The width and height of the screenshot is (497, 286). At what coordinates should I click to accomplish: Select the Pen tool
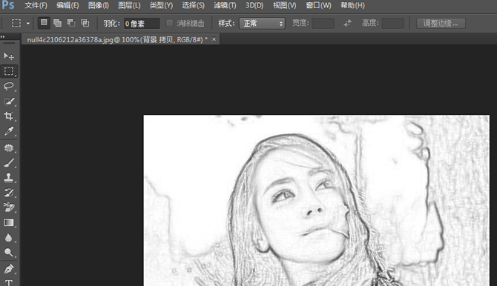coord(9,269)
